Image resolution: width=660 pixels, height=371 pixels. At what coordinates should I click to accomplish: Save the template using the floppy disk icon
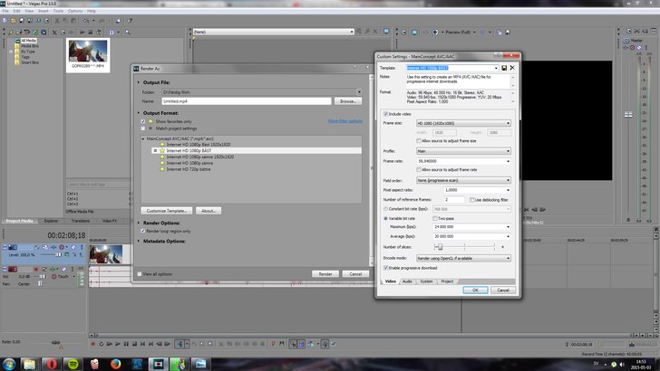tap(504, 68)
